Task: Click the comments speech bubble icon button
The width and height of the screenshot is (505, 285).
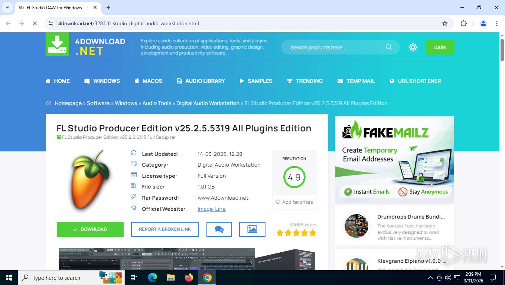Action: [x=219, y=229]
